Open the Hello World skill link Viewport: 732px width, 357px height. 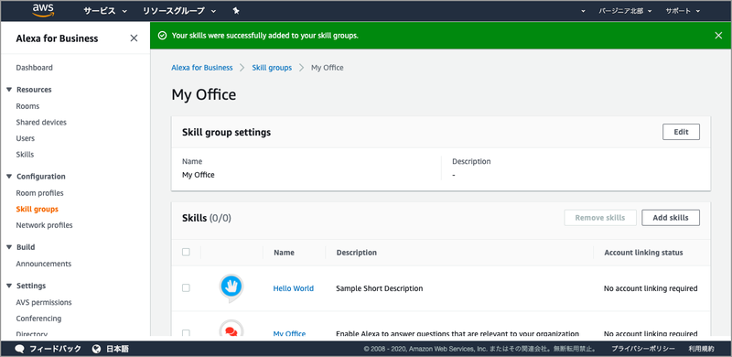pos(293,288)
